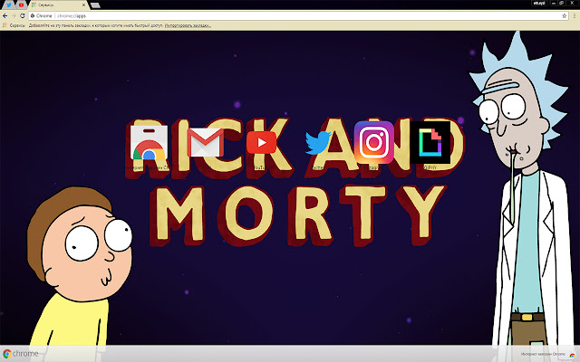Click the browser forward arrow
Screen dimensions: 580x362
(14, 16)
